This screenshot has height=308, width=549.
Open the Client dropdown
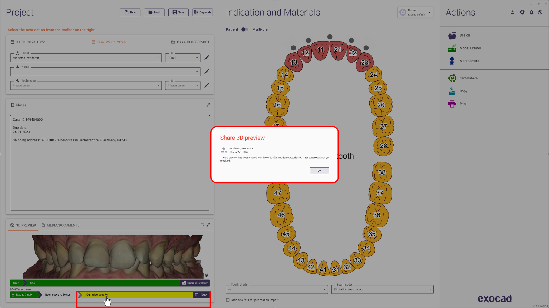click(x=86, y=58)
